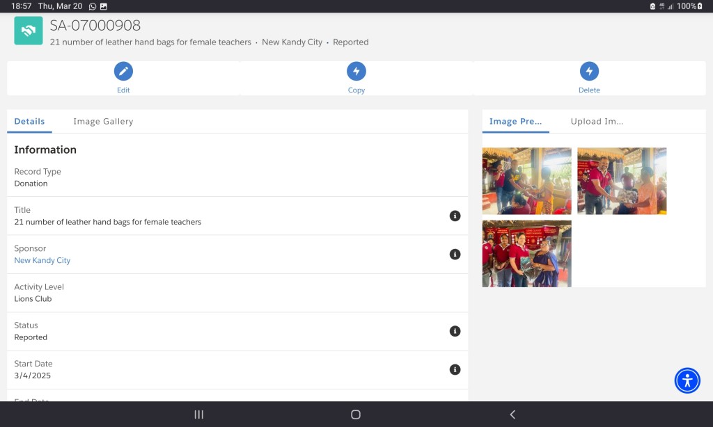Select the Image Preview tab
The image size is (713, 427).
click(516, 121)
